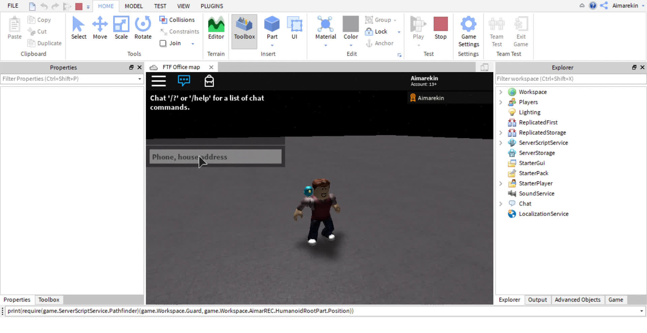Expand the ReplicatedStorage node
Viewport: 647px width, 333px height.
pyautogui.click(x=501, y=132)
